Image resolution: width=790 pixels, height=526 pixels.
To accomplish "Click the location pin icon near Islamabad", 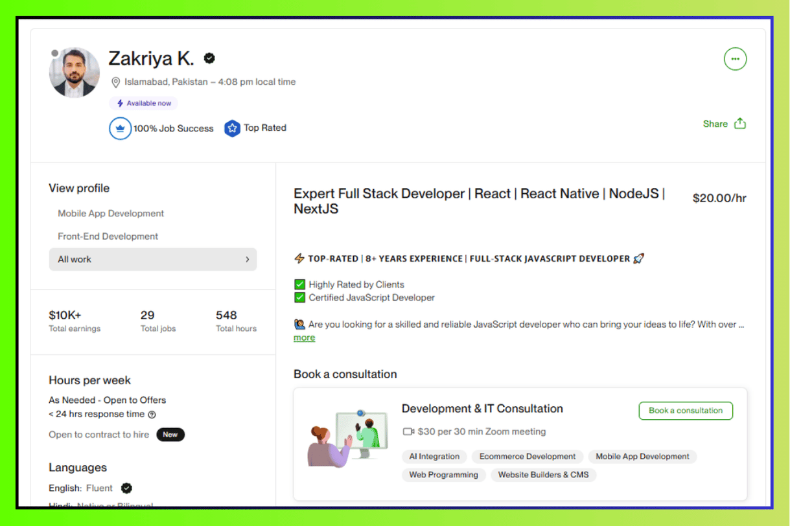I will (116, 82).
